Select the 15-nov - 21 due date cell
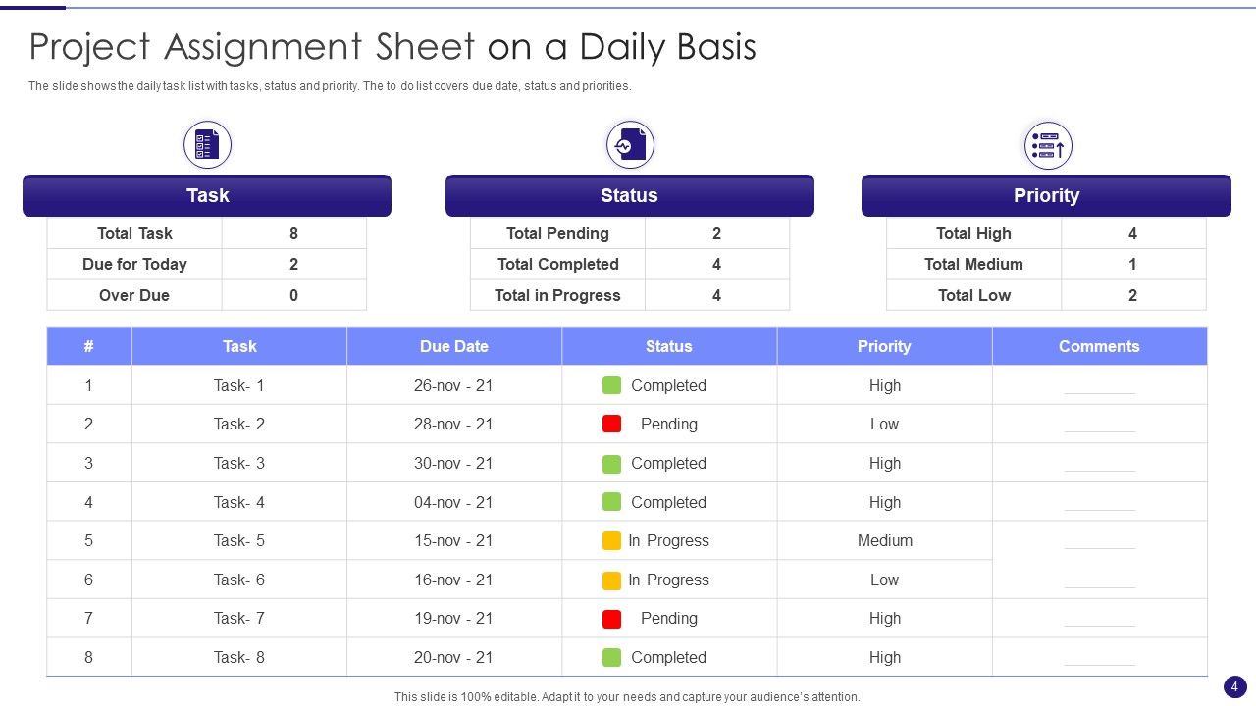1256x706 pixels. click(x=453, y=540)
